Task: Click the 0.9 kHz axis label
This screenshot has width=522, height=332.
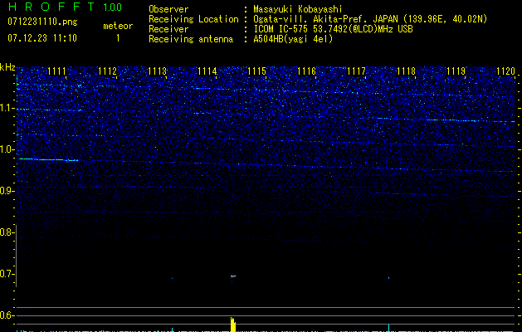Action: click(x=7, y=191)
